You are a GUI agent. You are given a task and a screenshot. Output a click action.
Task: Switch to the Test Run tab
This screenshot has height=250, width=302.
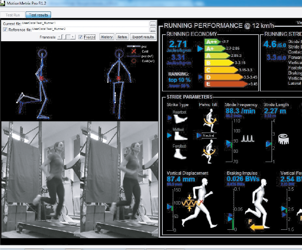(13, 15)
